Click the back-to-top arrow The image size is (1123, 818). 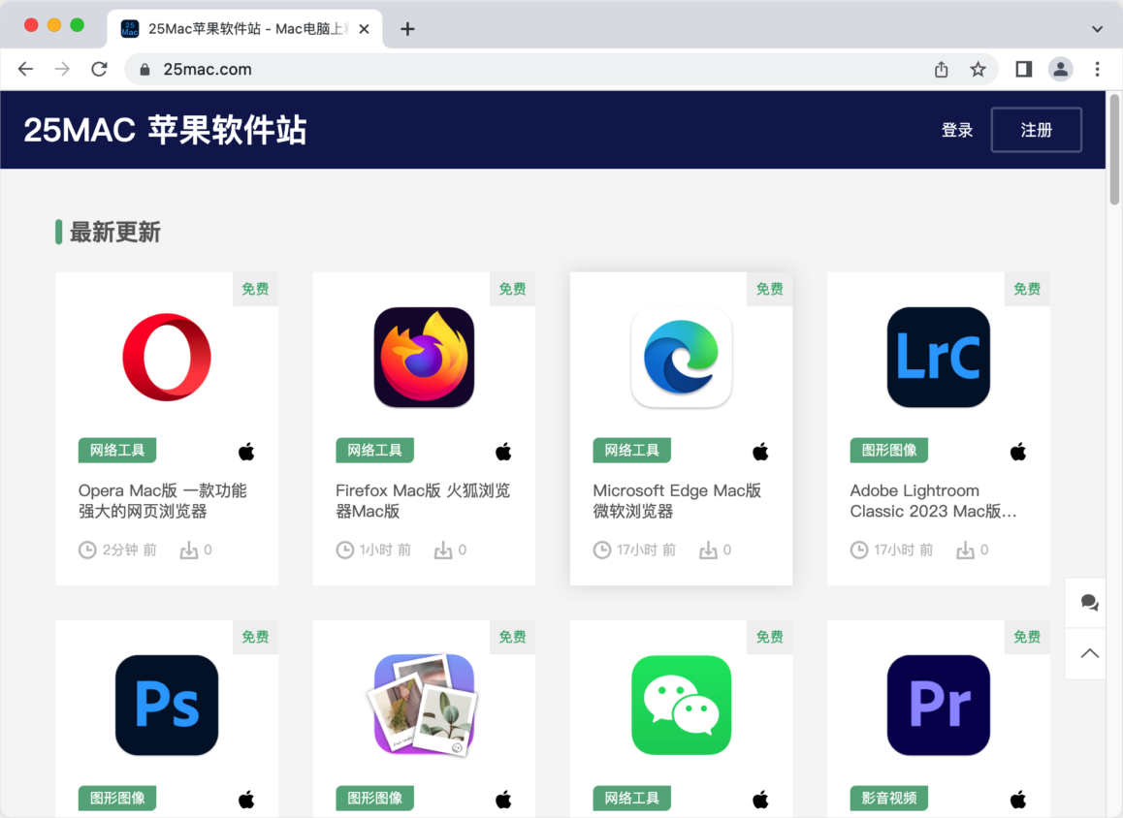point(1089,652)
